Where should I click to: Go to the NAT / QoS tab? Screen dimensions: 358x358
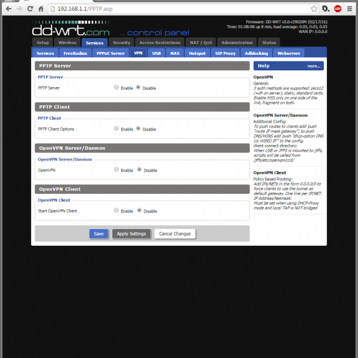pyautogui.click(x=200, y=43)
